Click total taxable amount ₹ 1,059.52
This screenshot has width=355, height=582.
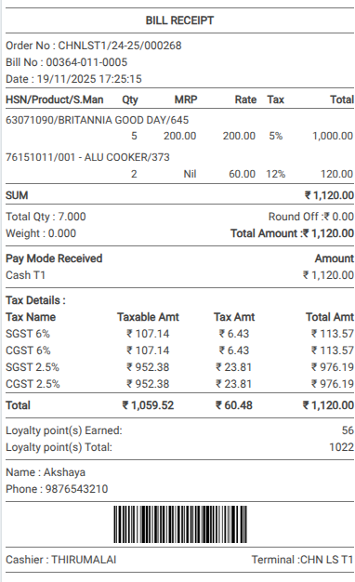[x=148, y=405]
